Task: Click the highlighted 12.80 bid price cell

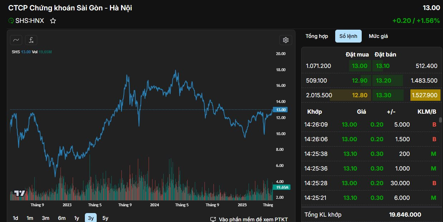Action: point(359,95)
